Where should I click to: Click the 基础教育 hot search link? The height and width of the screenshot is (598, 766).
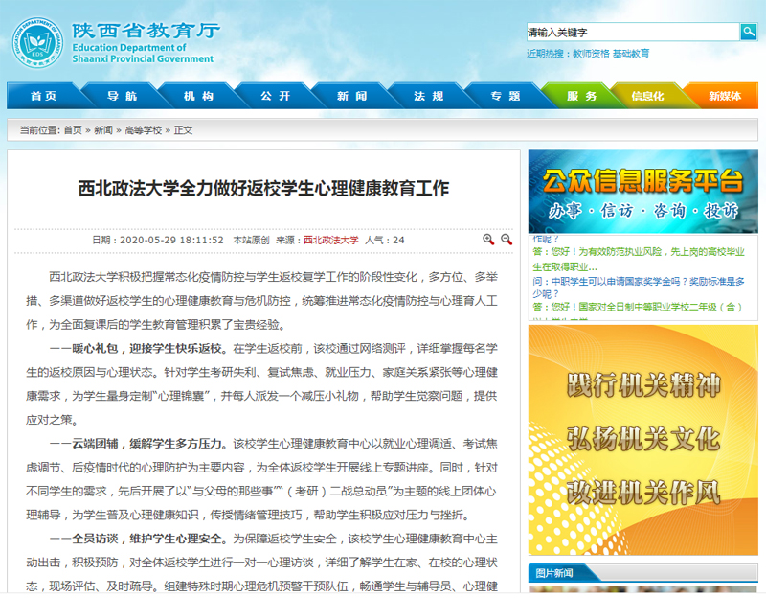tap(631, 54)
